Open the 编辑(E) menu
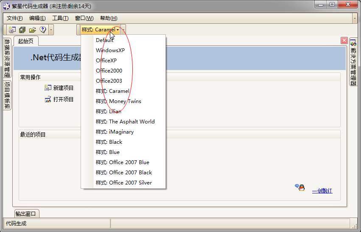Image resolution: width=361 pixels, height=232 pixels. pos(37,18)
